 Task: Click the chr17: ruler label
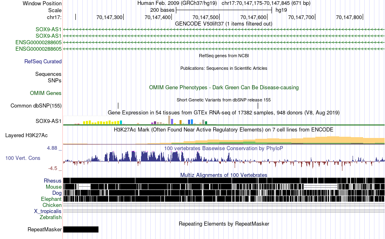54,17
